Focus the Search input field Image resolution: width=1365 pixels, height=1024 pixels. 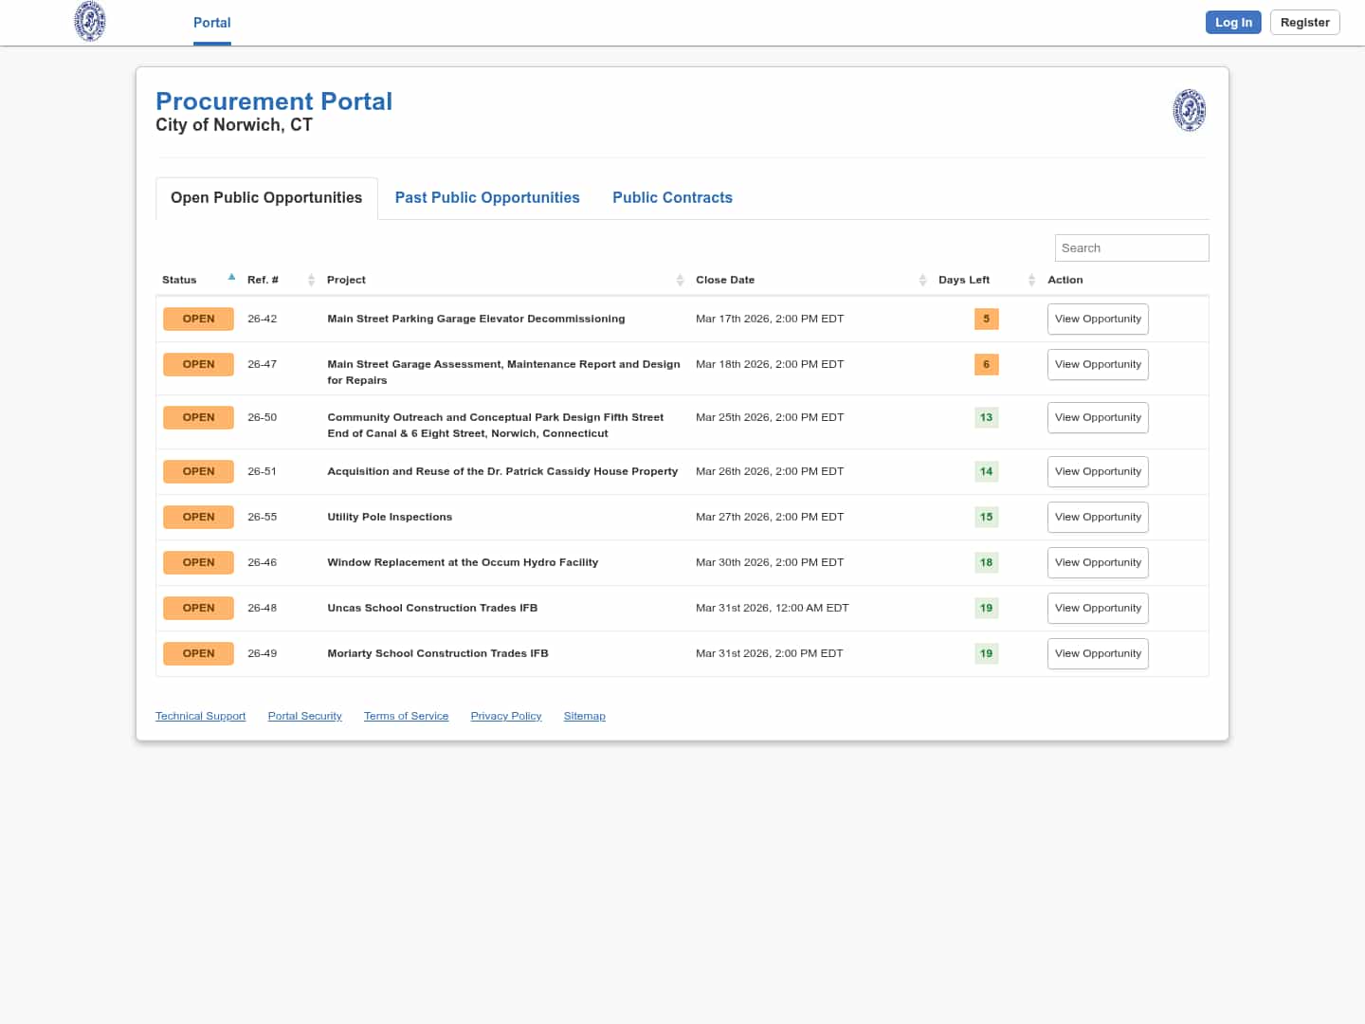tap(1131, 248)
